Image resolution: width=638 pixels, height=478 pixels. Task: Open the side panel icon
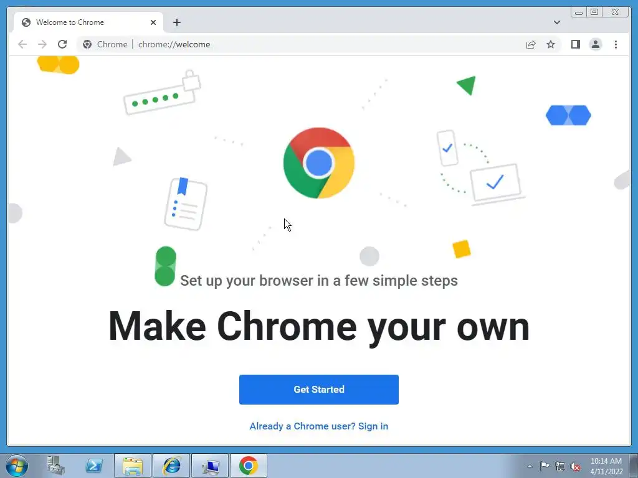point(575,44)
